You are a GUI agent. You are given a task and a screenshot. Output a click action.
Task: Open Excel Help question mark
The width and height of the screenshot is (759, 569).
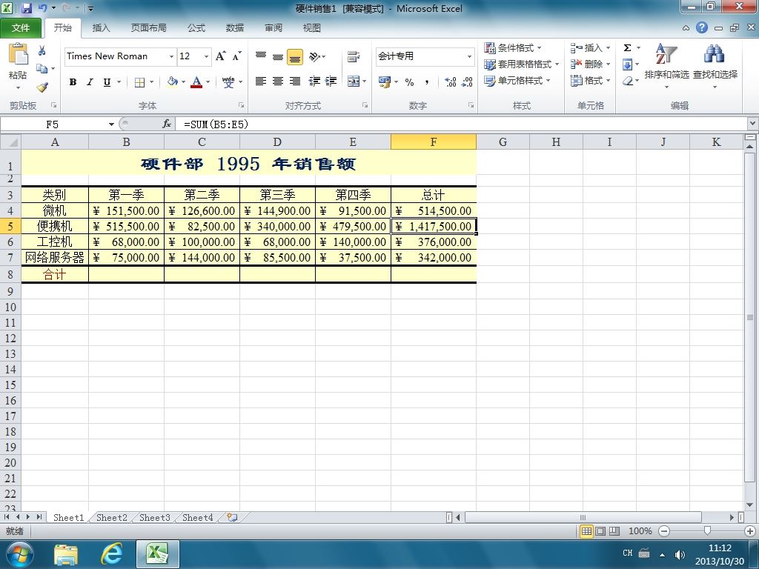(x=702, y=27)
